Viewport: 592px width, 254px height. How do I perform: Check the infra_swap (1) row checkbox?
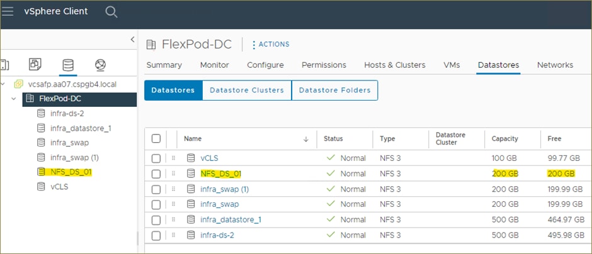(156, 190)
